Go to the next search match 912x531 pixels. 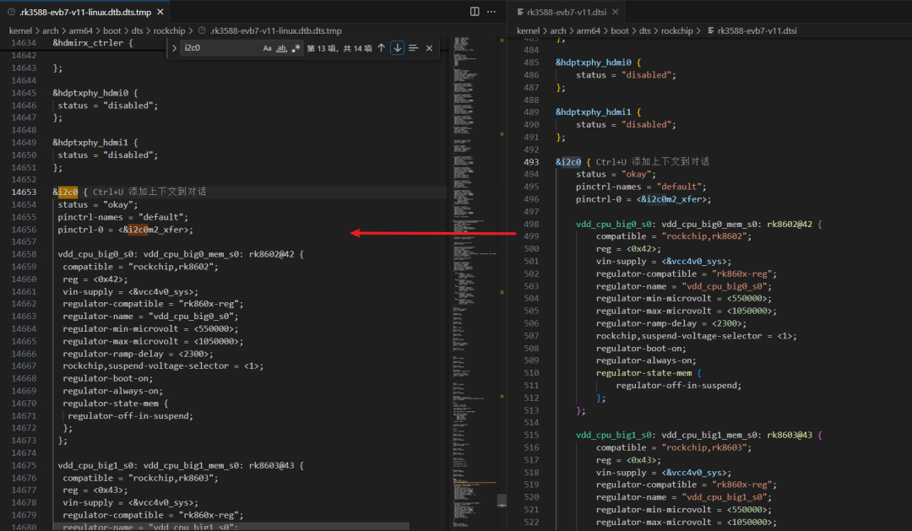(397, 48)
